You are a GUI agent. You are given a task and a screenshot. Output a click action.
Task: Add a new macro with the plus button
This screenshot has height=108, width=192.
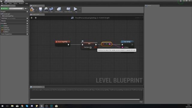(27, 21)
